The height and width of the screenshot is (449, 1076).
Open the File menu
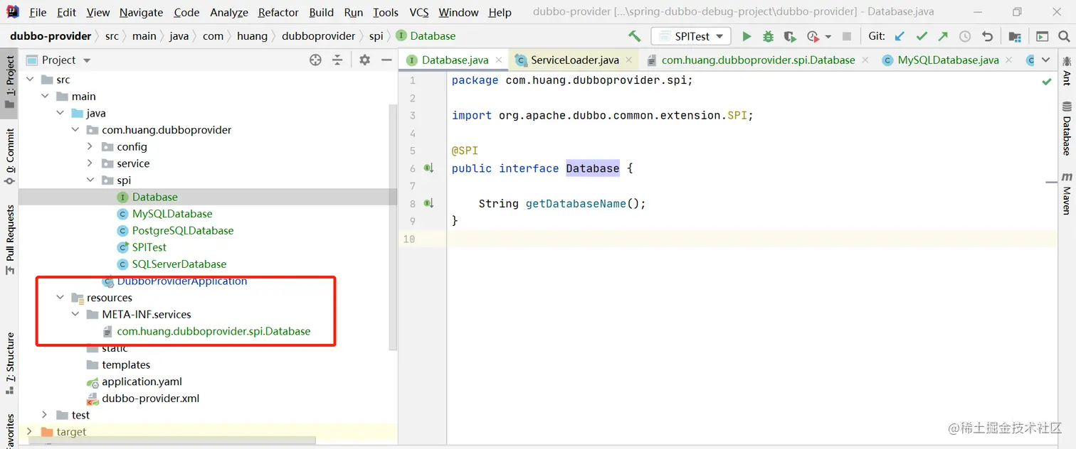coord(38,12)
